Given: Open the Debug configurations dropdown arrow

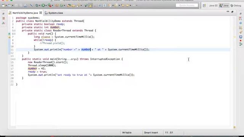Looking at the screenshot, I should [40, 5].
